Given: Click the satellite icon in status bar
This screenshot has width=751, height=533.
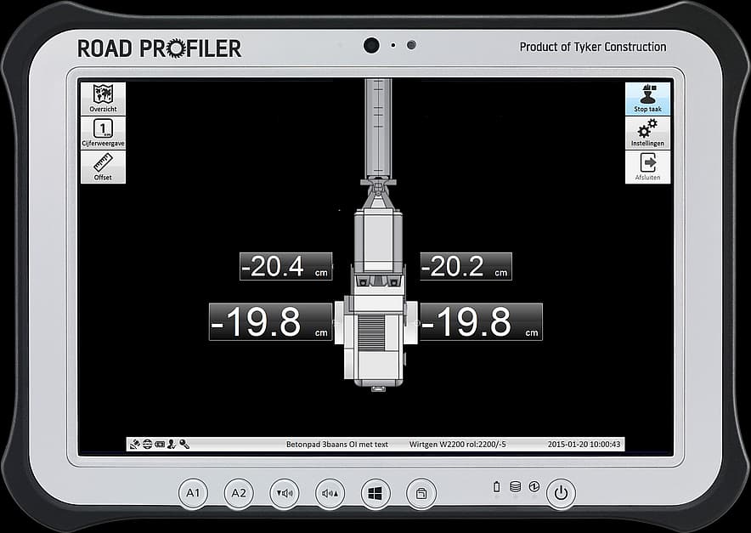Looking at the screenshot, I should pos(134,445).
